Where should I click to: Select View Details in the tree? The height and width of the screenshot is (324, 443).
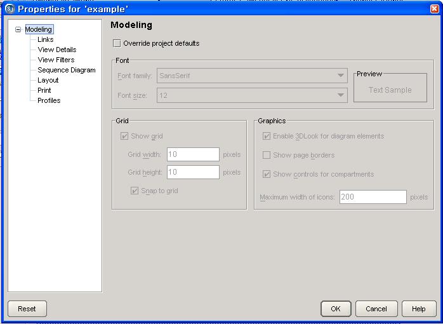point(56,50)
